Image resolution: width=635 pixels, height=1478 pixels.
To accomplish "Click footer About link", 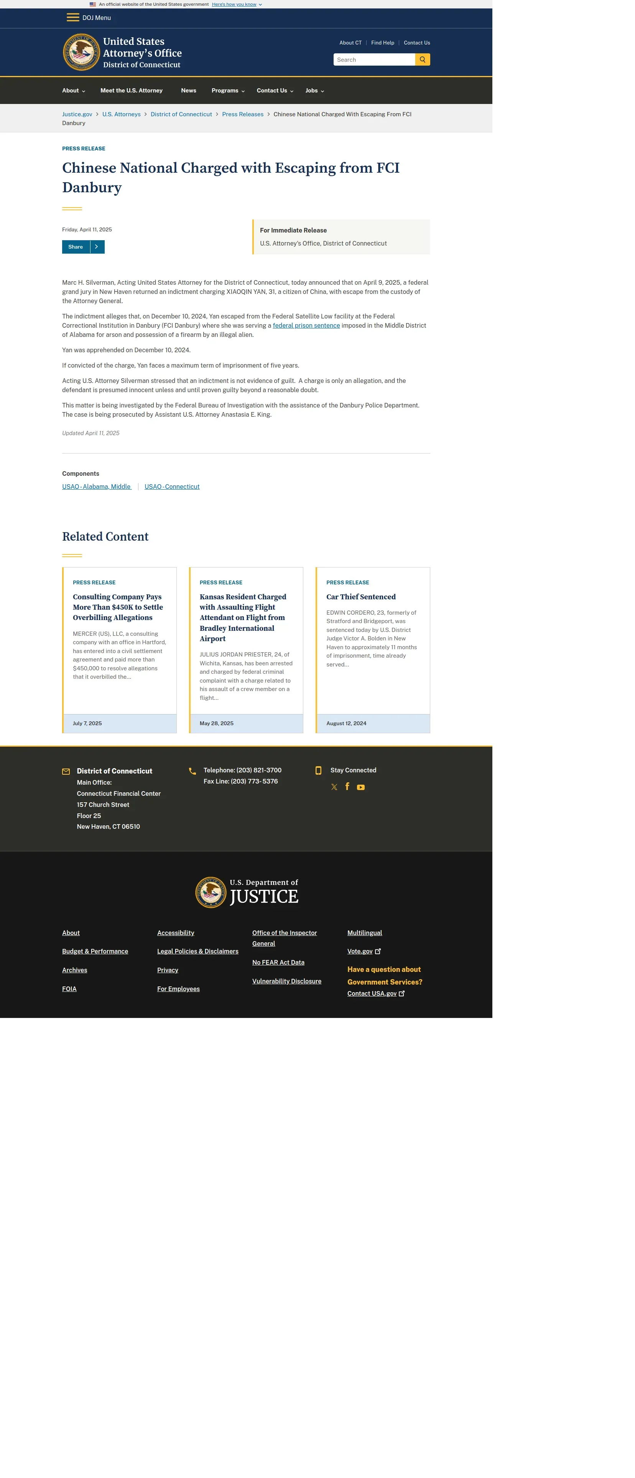I will point(71,933).
